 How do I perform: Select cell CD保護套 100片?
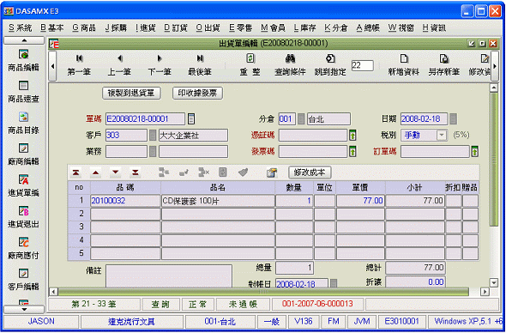click(218, 201)
